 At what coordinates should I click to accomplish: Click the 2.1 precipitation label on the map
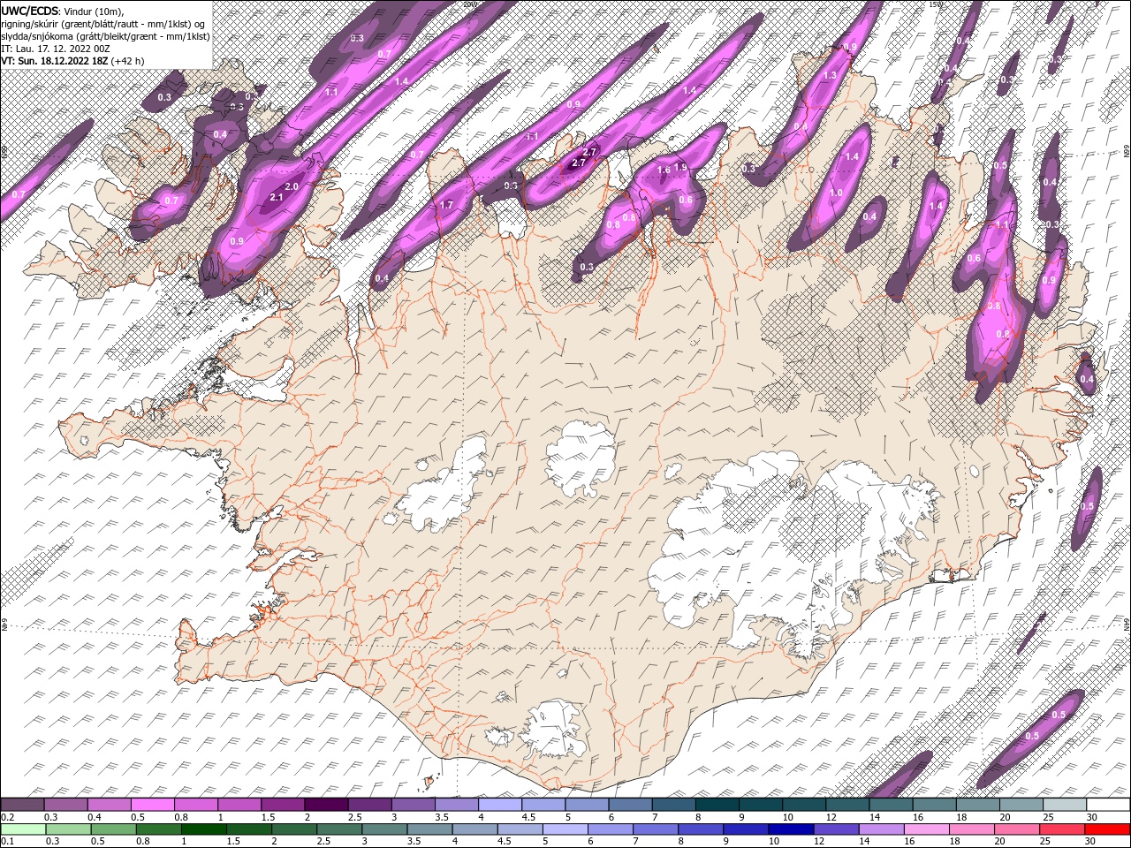pos(276,197)
